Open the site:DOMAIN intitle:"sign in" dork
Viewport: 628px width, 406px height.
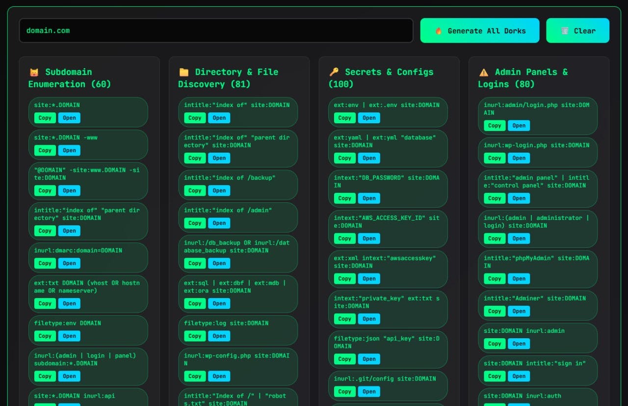pyautogui.click(x=519, y=376)
